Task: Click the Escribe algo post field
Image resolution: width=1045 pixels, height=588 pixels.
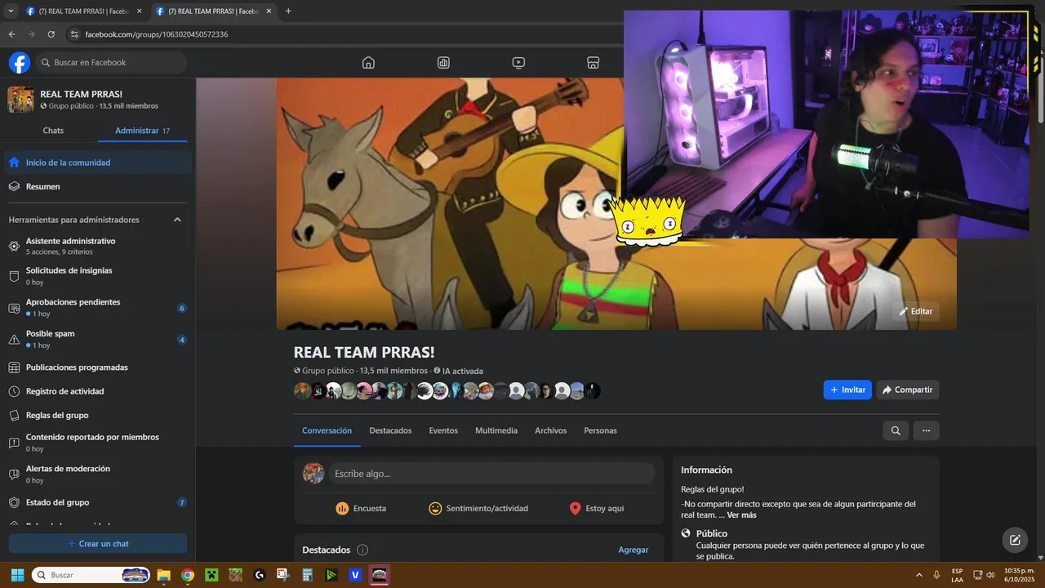Action: pos(492,474)
